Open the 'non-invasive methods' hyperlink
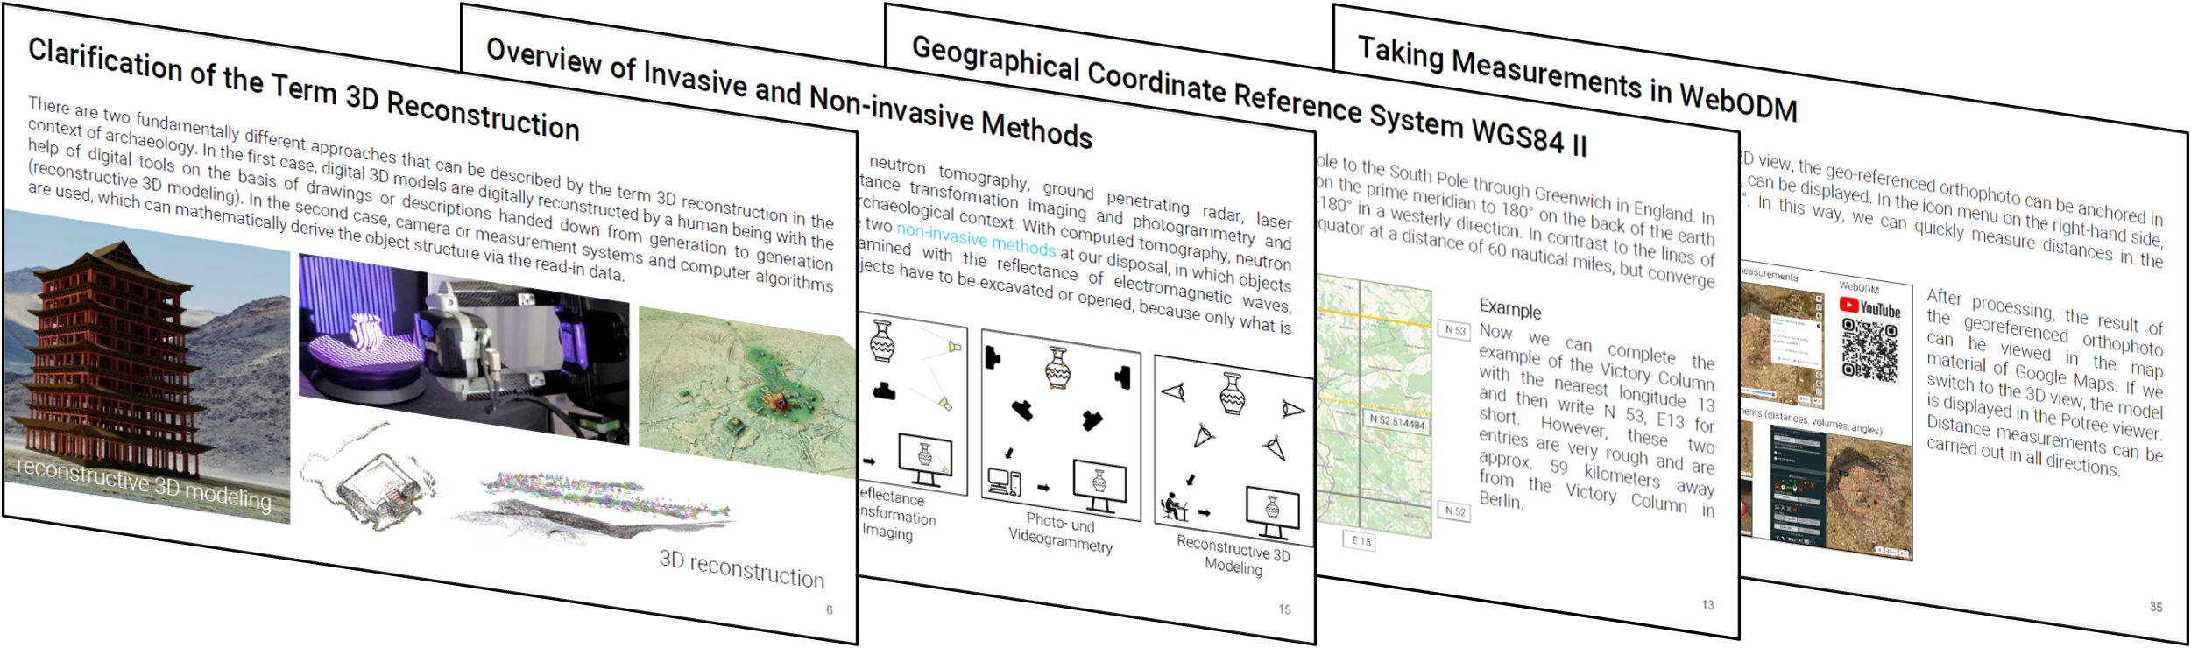 [975, 240]
